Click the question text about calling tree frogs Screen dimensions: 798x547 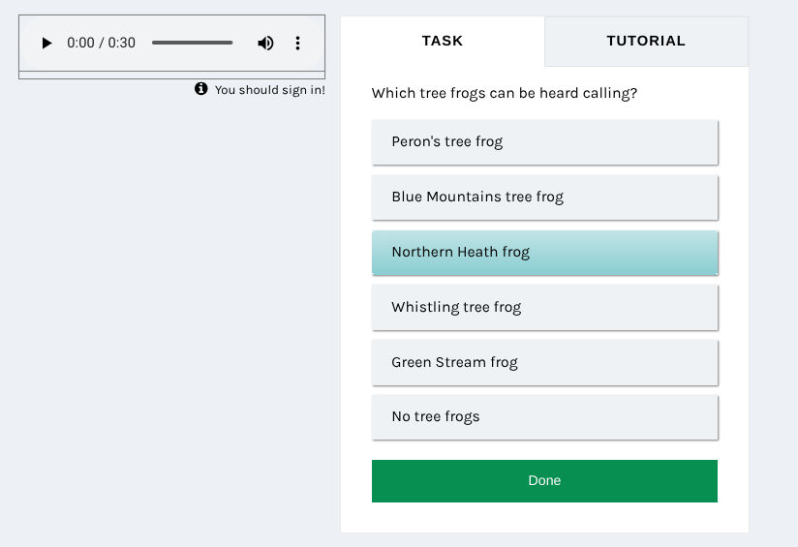[x=505, y=94]
